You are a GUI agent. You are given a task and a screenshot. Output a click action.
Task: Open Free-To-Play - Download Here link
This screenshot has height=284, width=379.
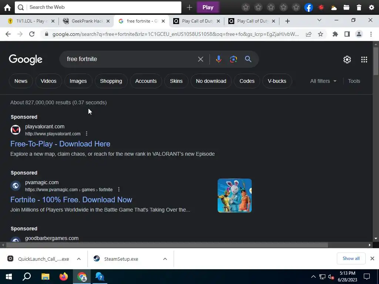pos(60,144)
